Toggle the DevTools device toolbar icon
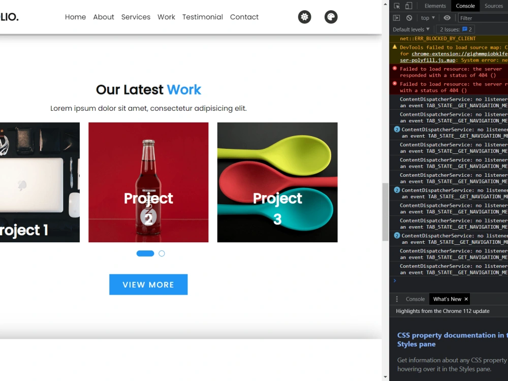Screen dimensions: 508x381 [408, 6]
